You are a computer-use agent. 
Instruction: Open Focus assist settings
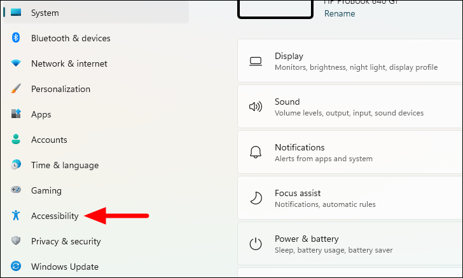point(350,198)
